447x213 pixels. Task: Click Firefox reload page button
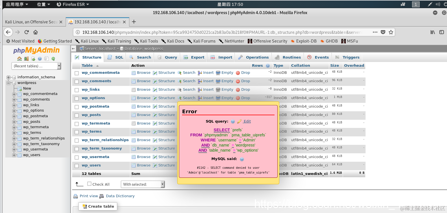(x=26, y=32)
